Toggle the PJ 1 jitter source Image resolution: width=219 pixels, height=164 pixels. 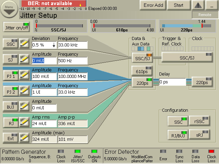pyautogui.click(x=10, y=75)
